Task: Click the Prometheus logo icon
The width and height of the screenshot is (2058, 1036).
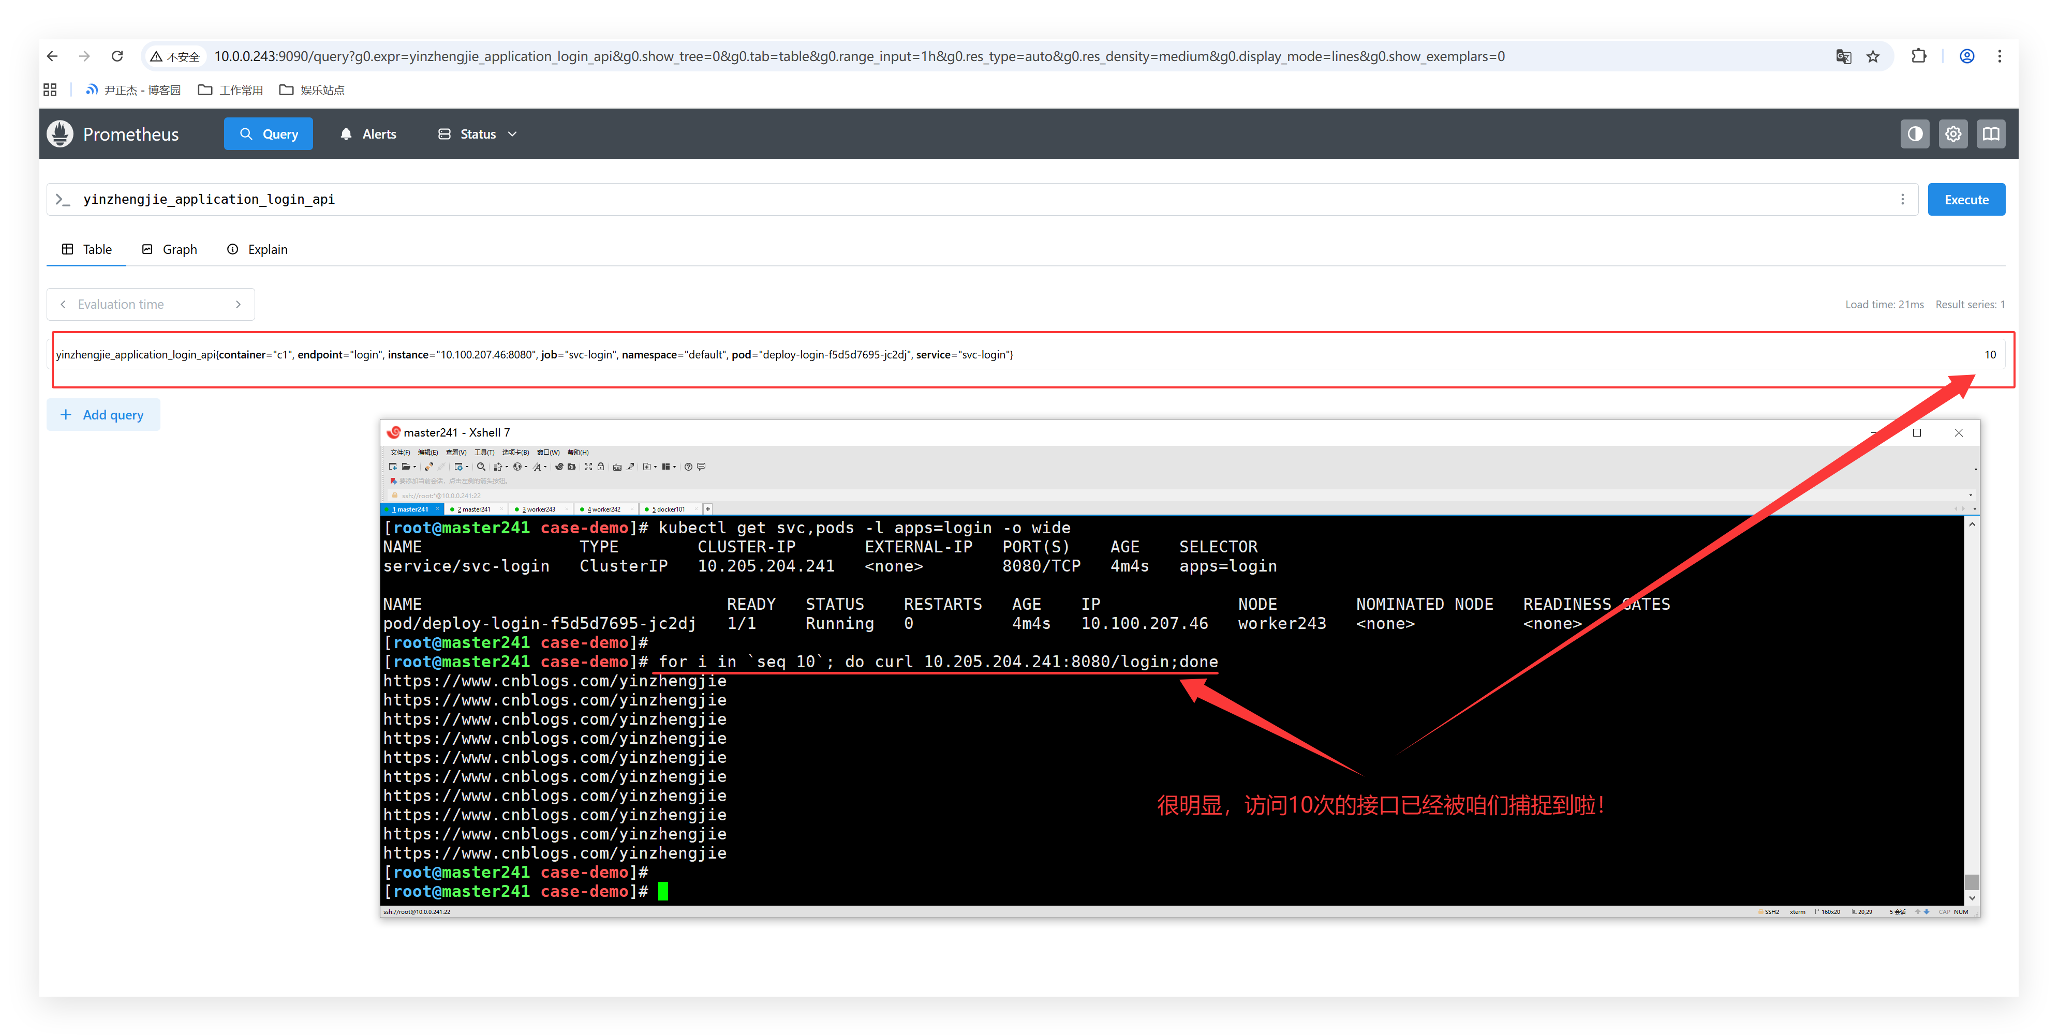Action: coord(60,134)
